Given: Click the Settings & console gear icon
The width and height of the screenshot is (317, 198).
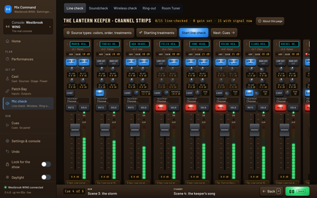Looking at the screenshot, I should [7, 141].
